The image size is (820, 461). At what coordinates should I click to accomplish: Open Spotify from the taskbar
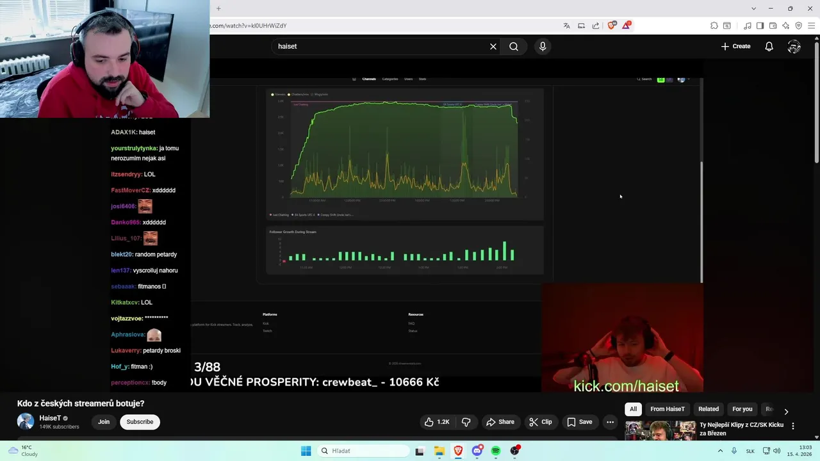[x=496, y=451]
